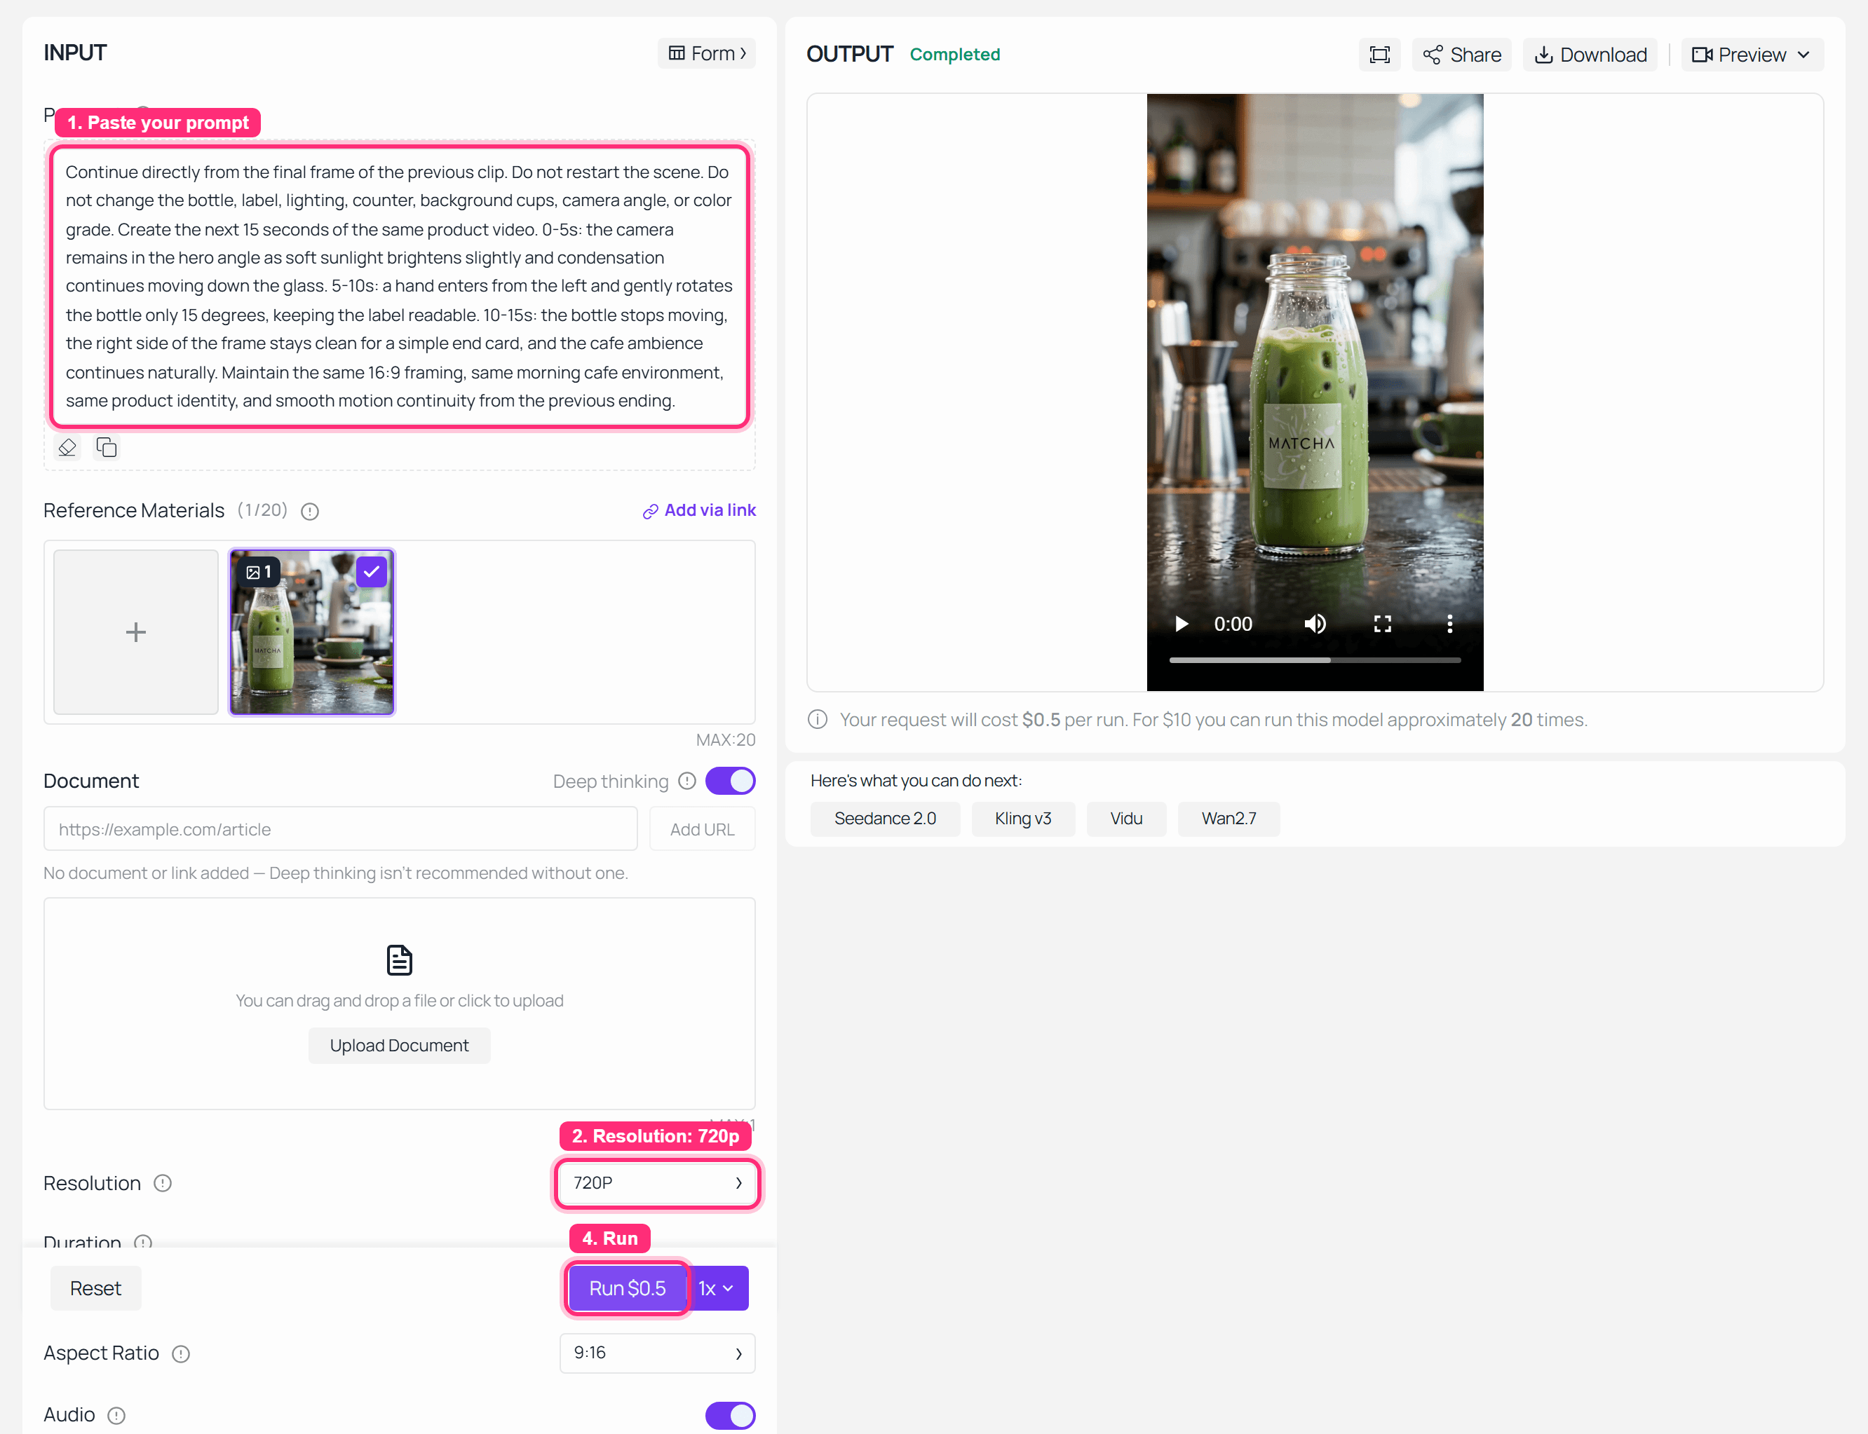Screen dimensions: 1868x1434
Task: Click the Add URL button
Action: pos(702,829)
